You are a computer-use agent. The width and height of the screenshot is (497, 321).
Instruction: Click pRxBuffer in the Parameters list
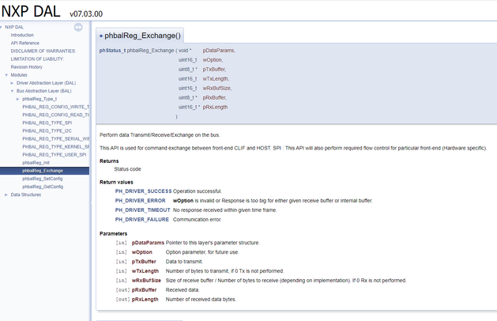145,290
